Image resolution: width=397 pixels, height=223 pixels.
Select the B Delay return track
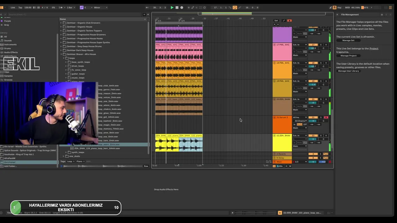[x=282, y=158]
